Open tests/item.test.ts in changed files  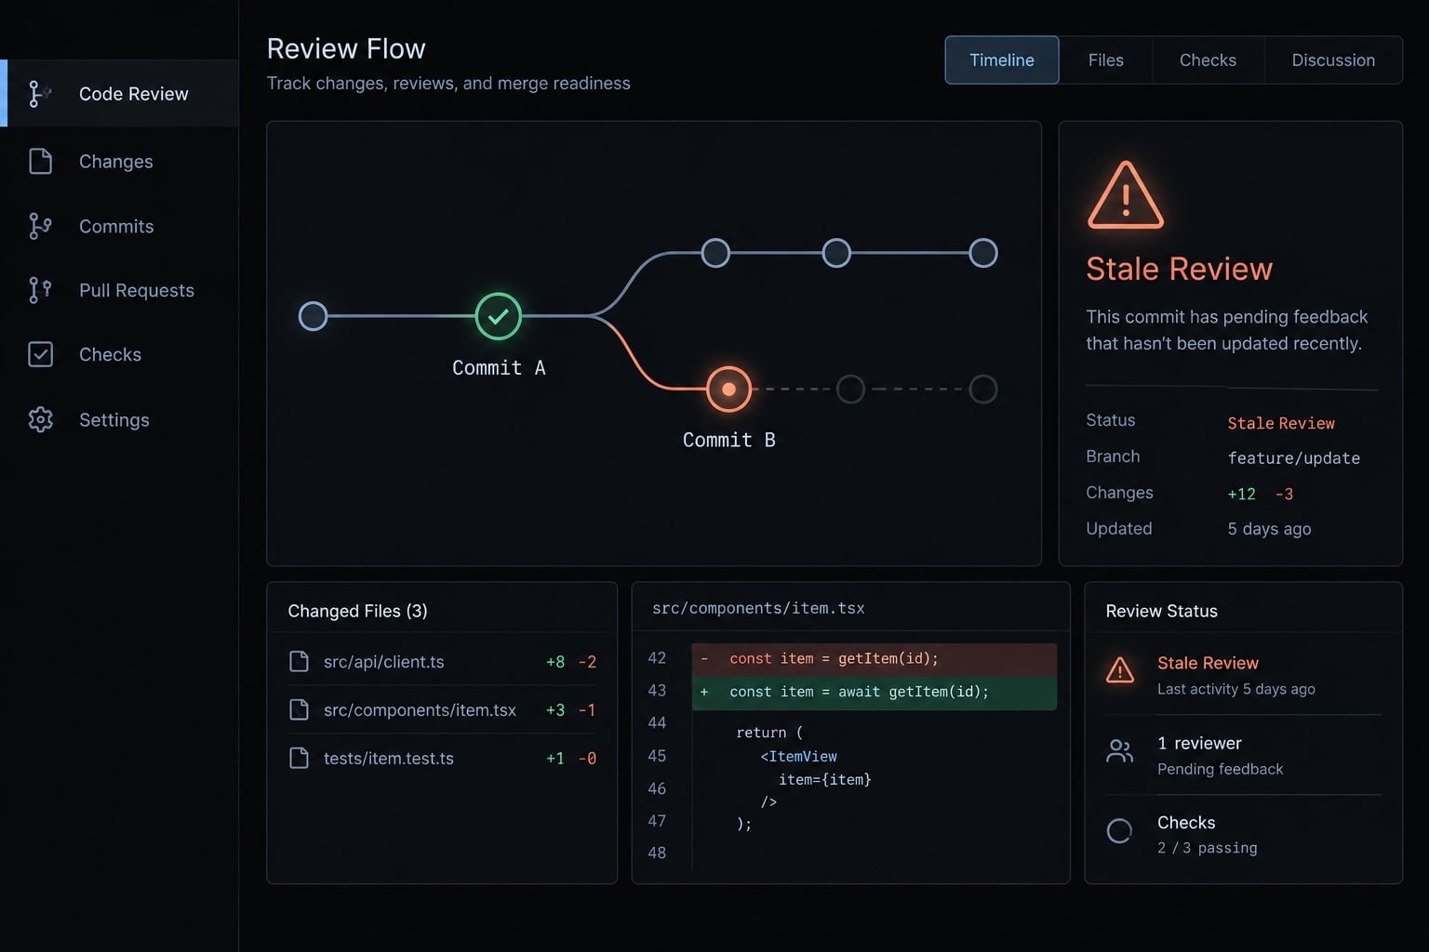tap(442, 758)
